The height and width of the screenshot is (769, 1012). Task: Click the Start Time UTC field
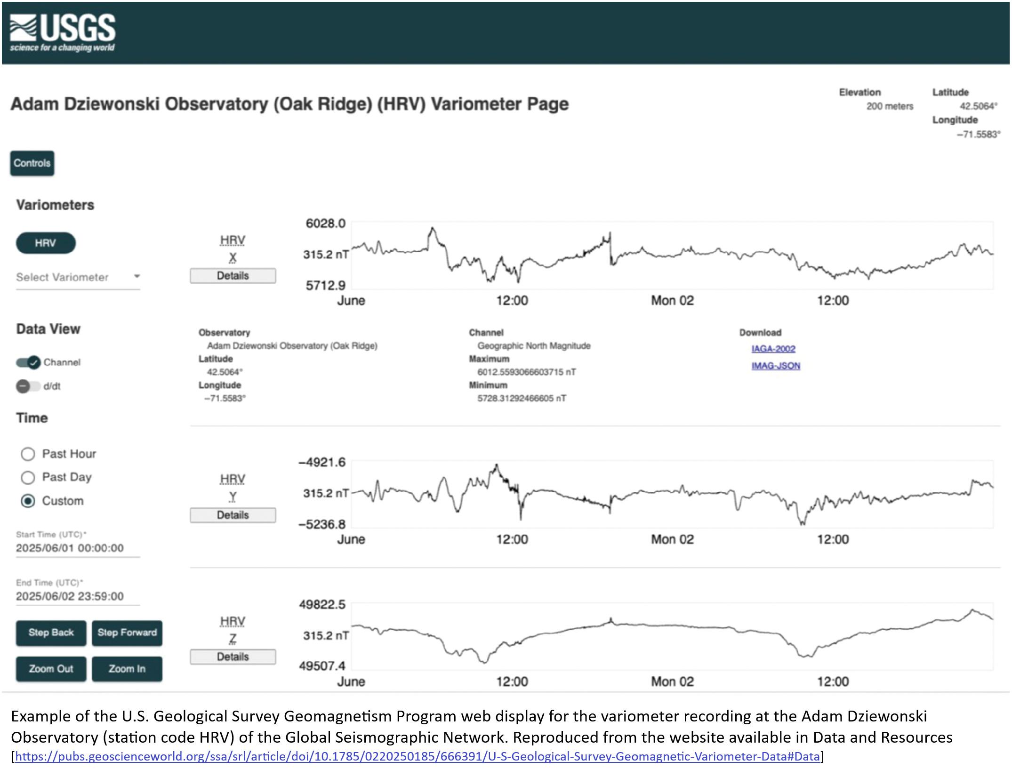click(x=71, y=548)
